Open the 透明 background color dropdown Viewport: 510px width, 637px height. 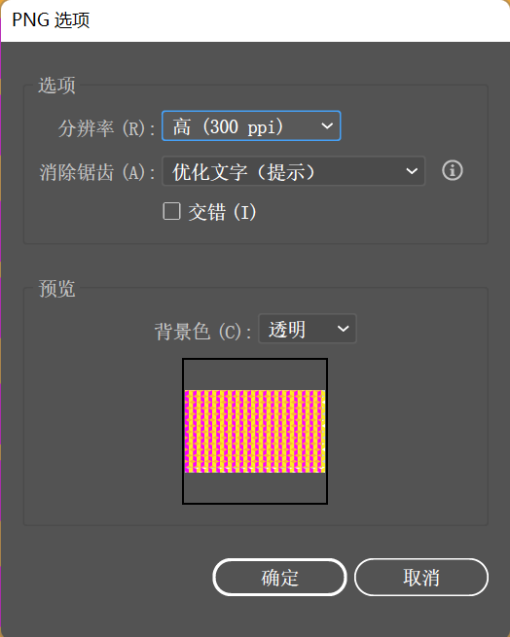[x=308, y=329]
